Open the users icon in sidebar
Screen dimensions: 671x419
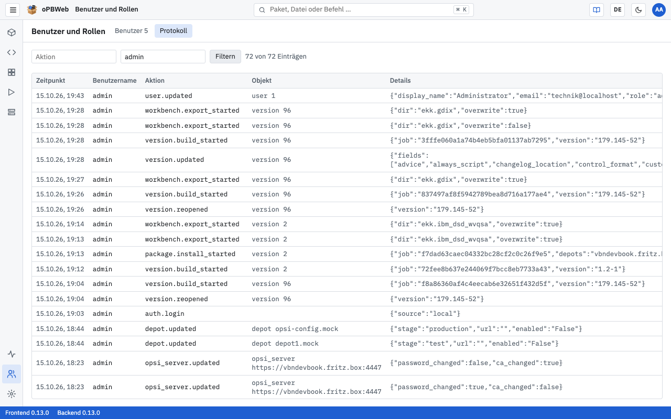pos(12,374)
